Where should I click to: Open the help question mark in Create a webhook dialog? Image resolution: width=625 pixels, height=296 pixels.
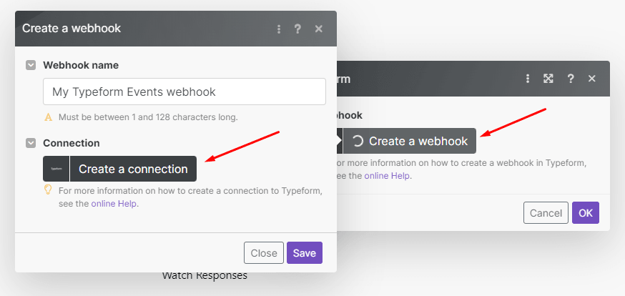pos(297,29)
